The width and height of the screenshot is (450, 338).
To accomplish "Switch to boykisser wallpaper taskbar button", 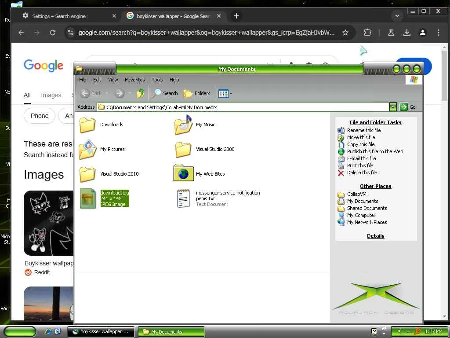I will tap(101, 331).
